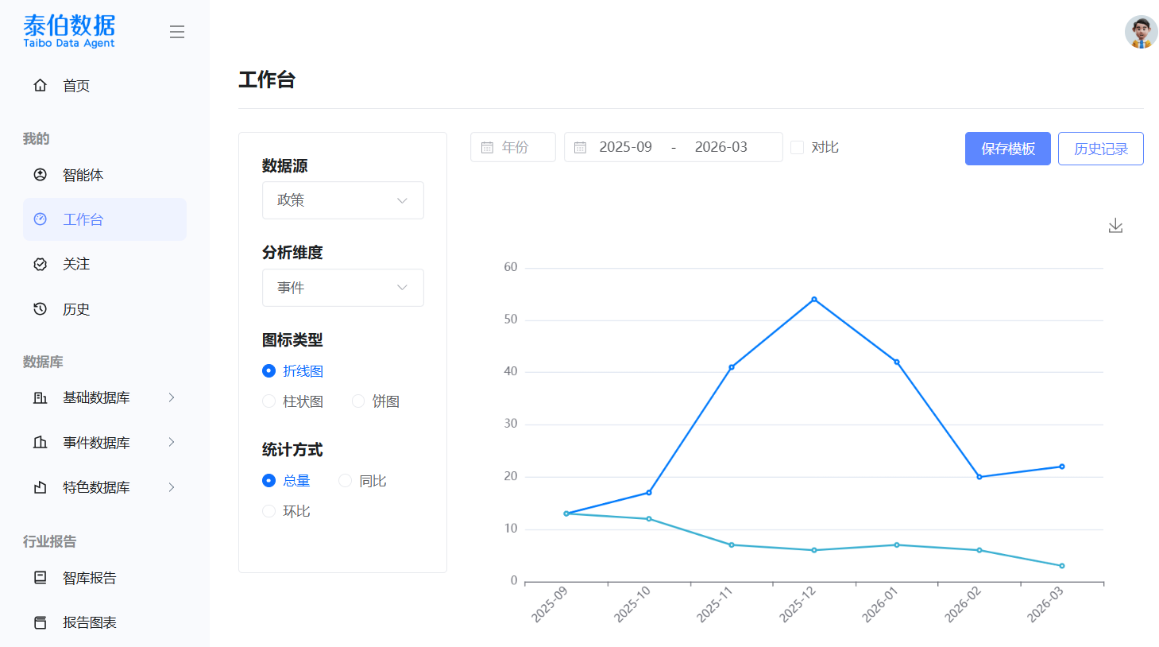Select the 柱状图 chart type radio
The height and width of the screenshot is (647, 1159).
[269, 401]
